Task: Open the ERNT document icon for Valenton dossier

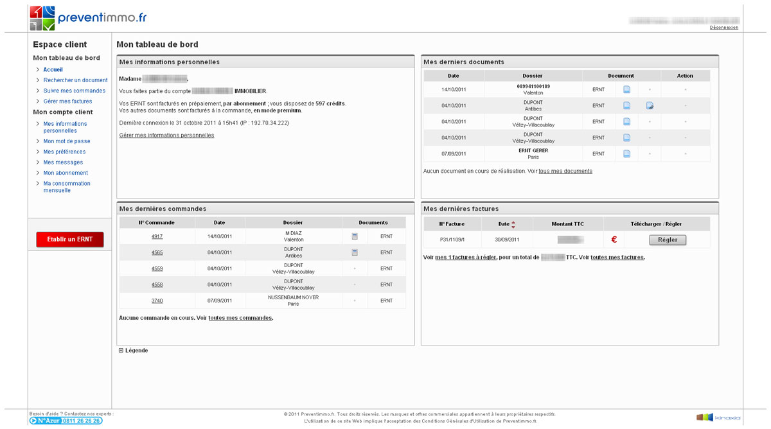Action: (626, 89)
